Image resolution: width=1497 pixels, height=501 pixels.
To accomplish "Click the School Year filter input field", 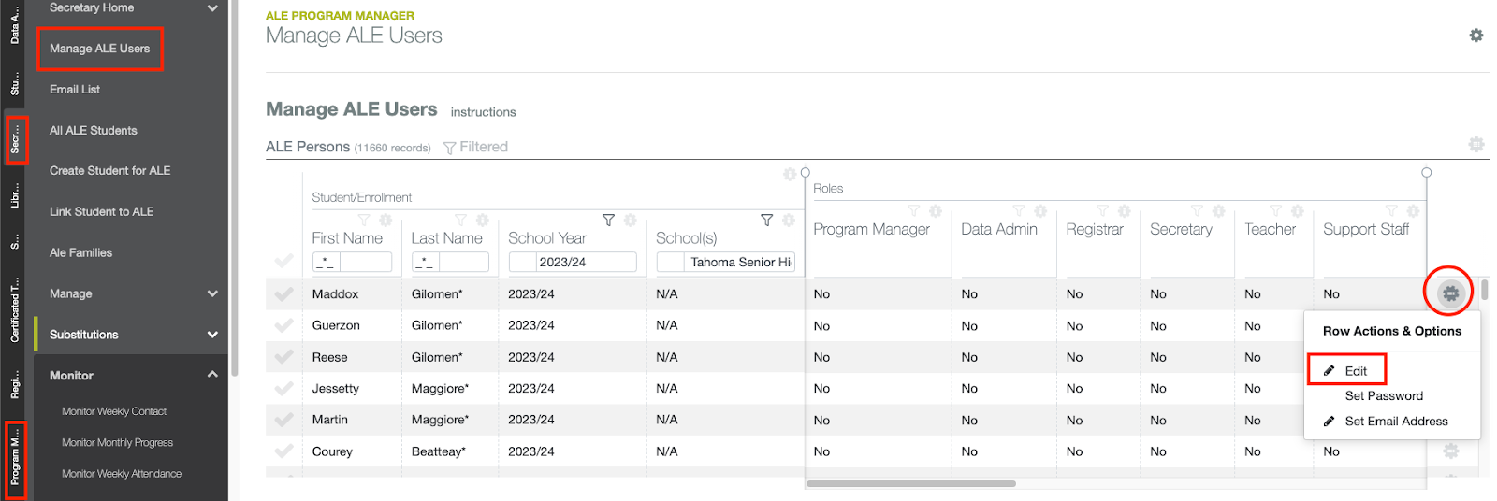I will point(586,263).
